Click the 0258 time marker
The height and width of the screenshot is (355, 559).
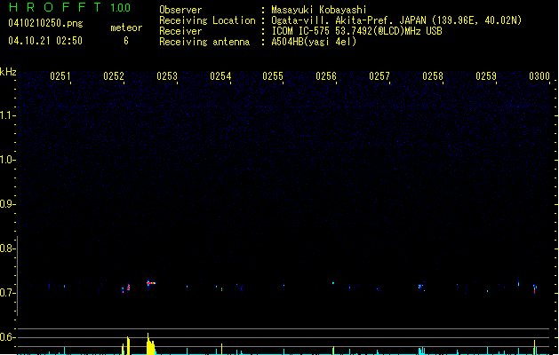point(433,76)
